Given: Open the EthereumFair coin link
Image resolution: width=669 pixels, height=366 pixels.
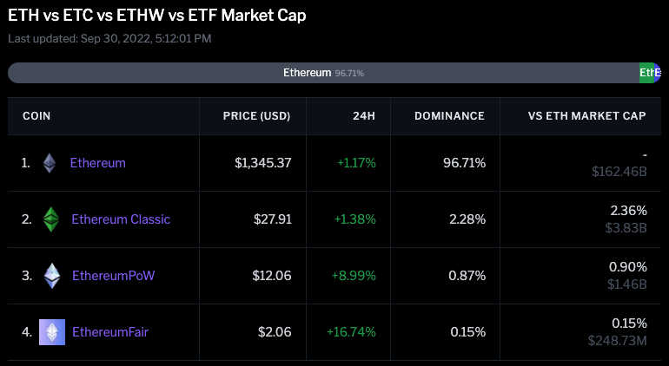Looking at the screenshot, I should (x=110, y=331).
